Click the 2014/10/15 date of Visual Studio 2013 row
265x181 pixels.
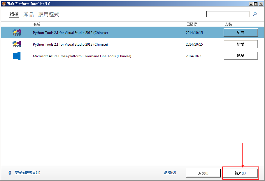point(194,44)
